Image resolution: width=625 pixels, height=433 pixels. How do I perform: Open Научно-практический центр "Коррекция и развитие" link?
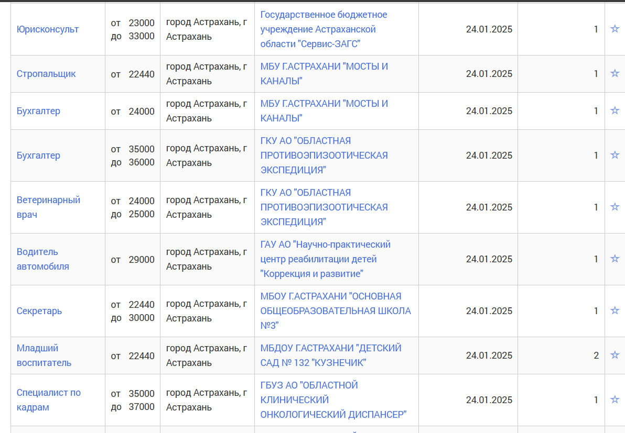coord(325,259)
